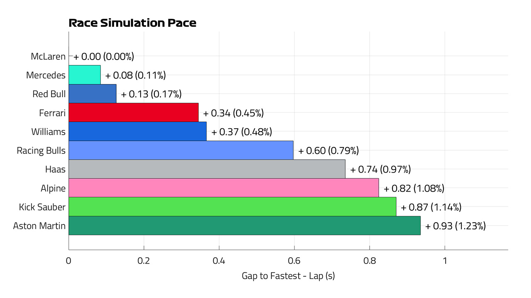Select the Williams blue bar
The image size is (531, 298).
coord(138,131)
